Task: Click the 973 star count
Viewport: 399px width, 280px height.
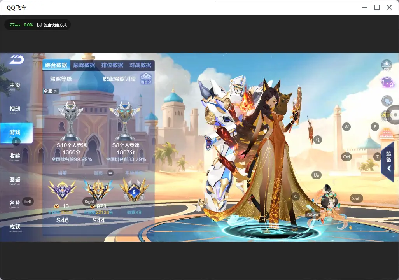Action: [101, 206]
